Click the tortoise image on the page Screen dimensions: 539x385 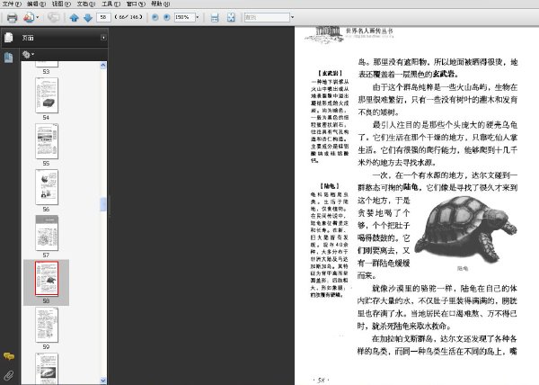[465, 229]
